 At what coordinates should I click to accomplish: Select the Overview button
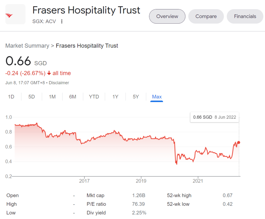167,16
